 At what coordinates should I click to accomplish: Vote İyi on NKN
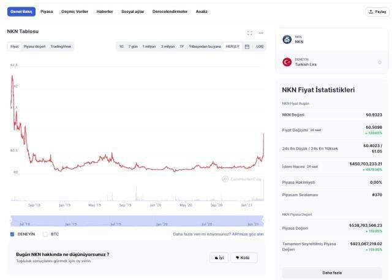coord(219,258)
